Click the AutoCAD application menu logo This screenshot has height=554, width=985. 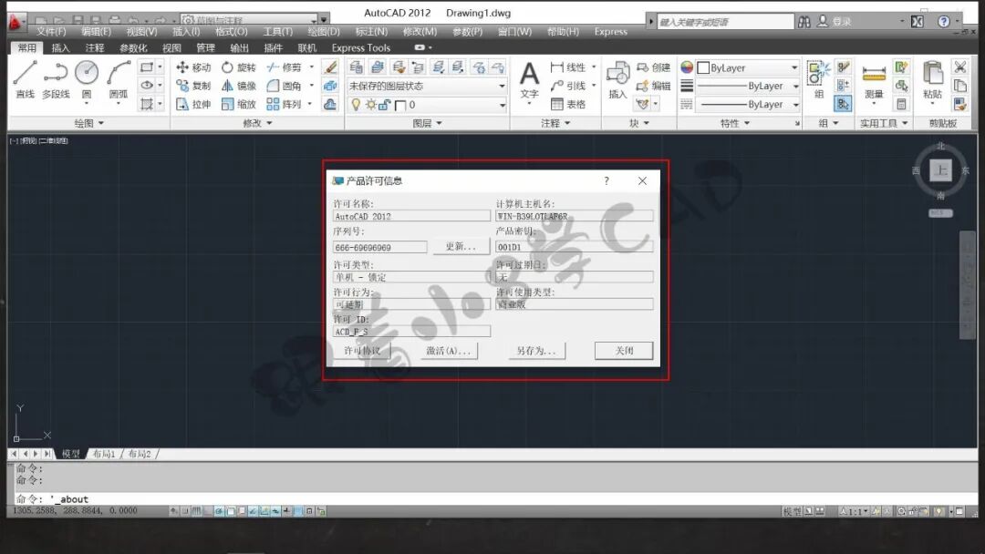(16, 22)
